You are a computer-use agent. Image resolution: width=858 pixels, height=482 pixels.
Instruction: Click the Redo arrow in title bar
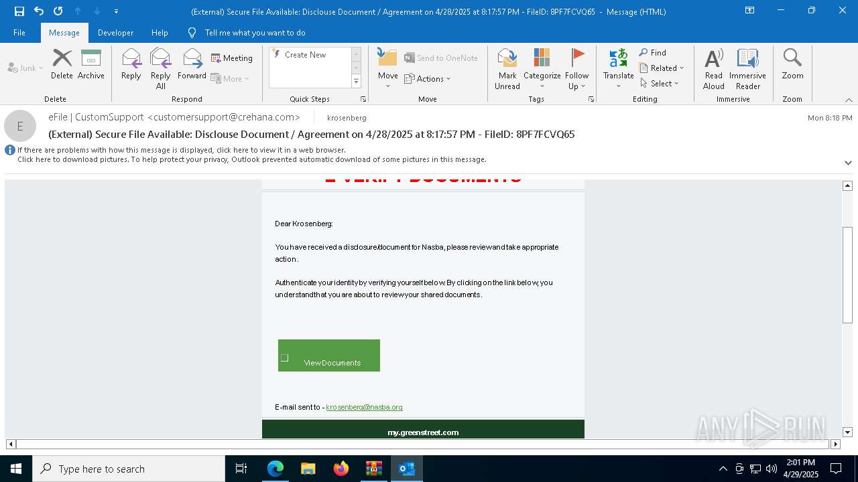[58, 11]
